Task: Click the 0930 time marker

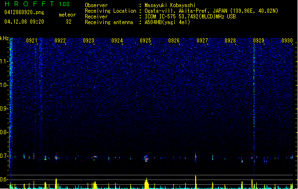Action: (287, 41)
